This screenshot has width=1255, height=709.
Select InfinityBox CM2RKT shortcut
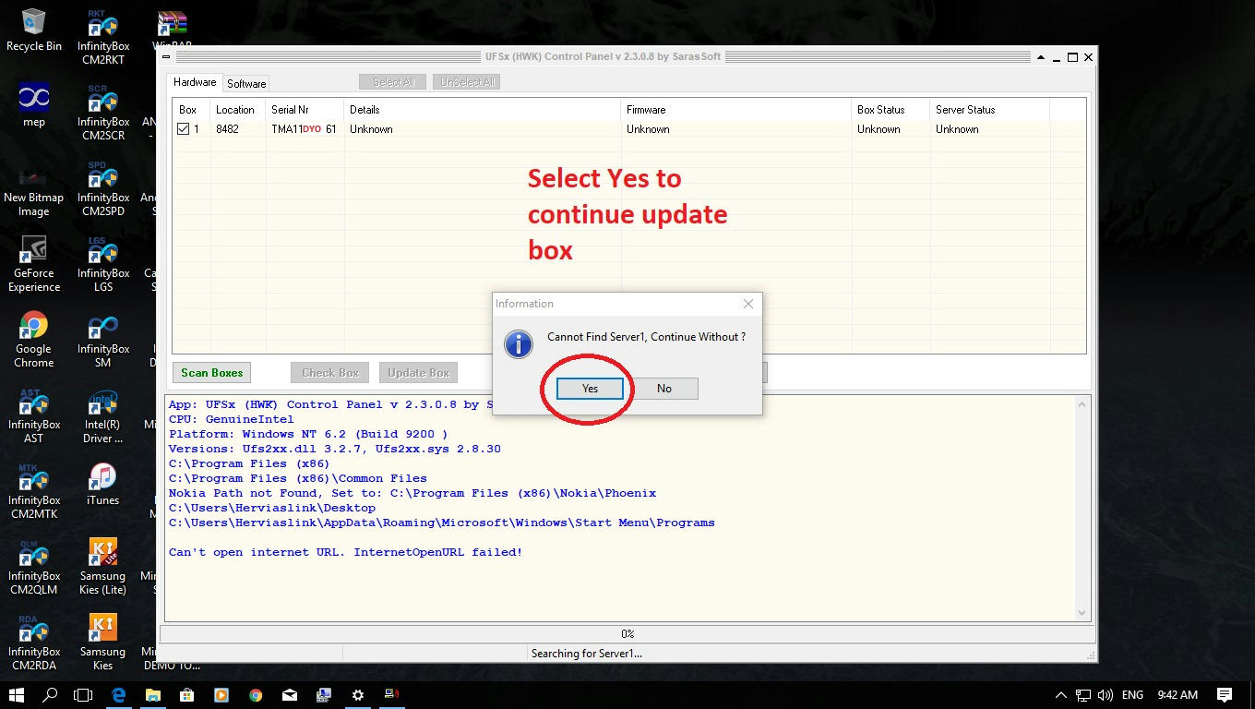point(103,37)
